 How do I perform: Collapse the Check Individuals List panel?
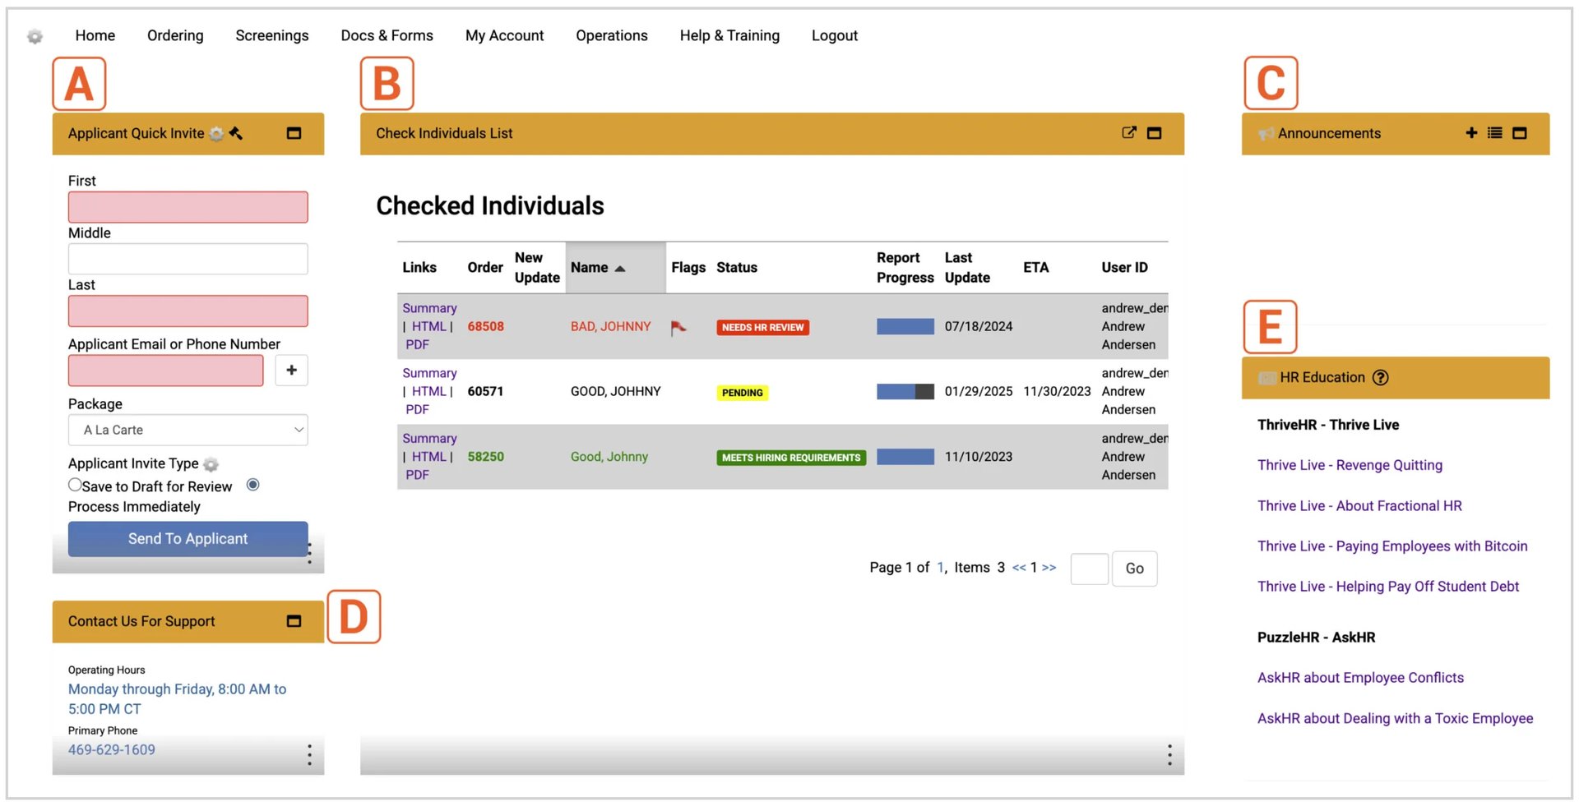pos(1155,133)
